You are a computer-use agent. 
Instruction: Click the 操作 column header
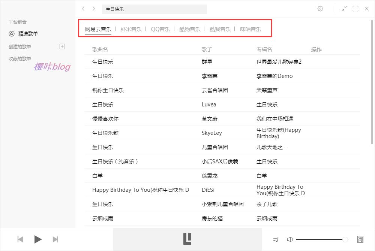pyautogui.click(x=316, y=49)
